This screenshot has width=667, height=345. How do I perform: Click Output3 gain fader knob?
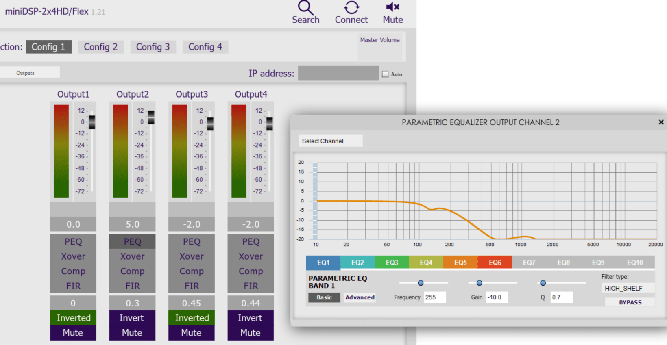[x=210, y=124]
